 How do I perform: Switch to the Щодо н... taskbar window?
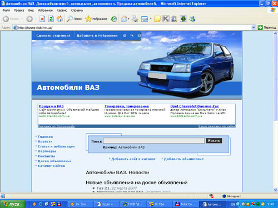click(107, 204)
